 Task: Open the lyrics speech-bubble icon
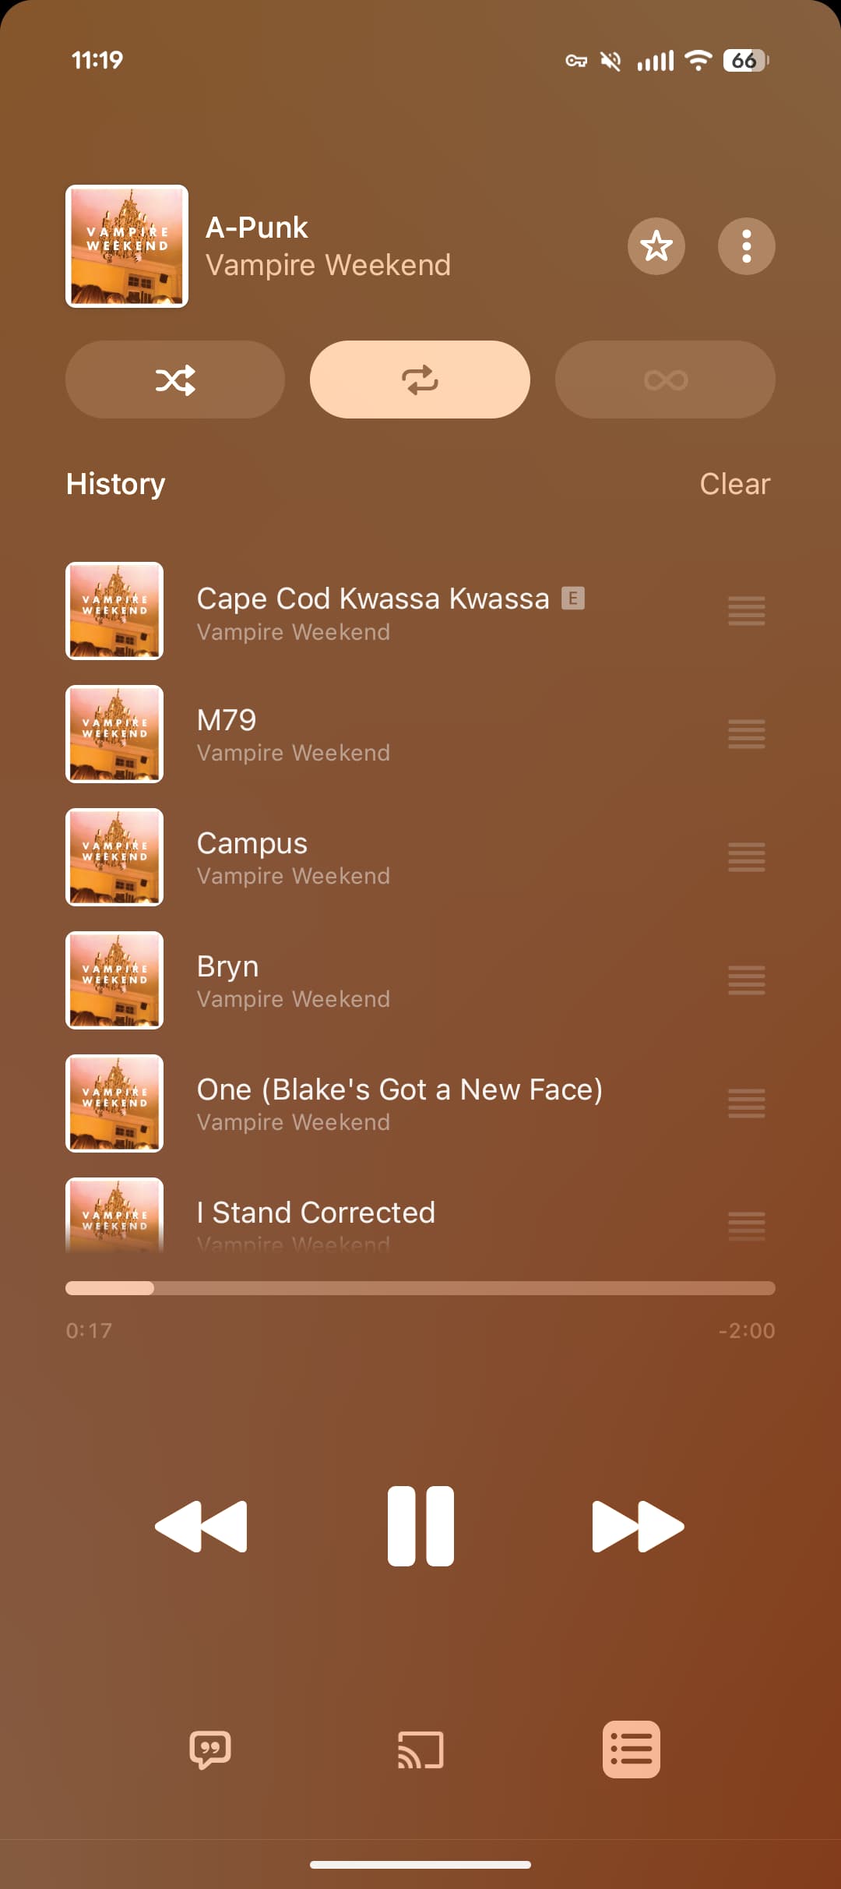click(x=210, y=1750)
